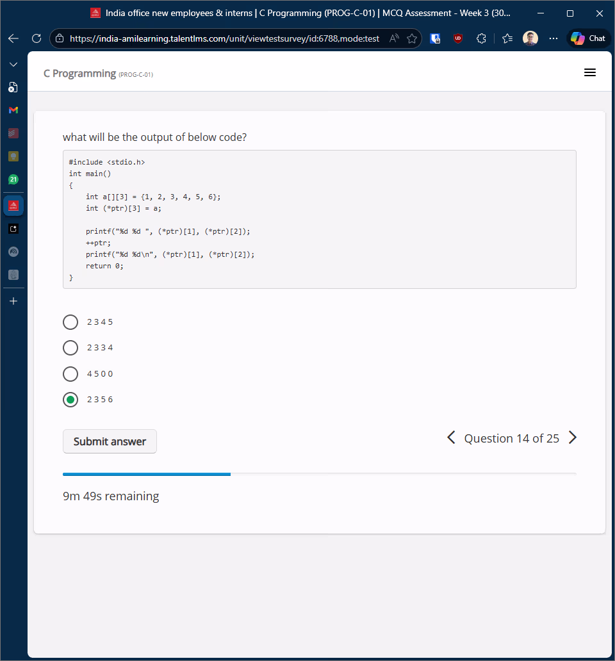Select answer option "2 3 3 4"

(70, 348)
